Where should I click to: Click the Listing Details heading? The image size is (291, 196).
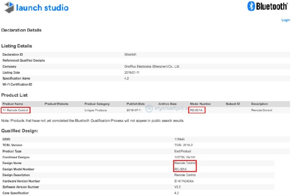16,46
